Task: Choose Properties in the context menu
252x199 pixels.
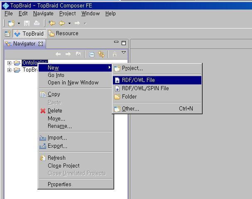Action: click(x=75, y=184)
